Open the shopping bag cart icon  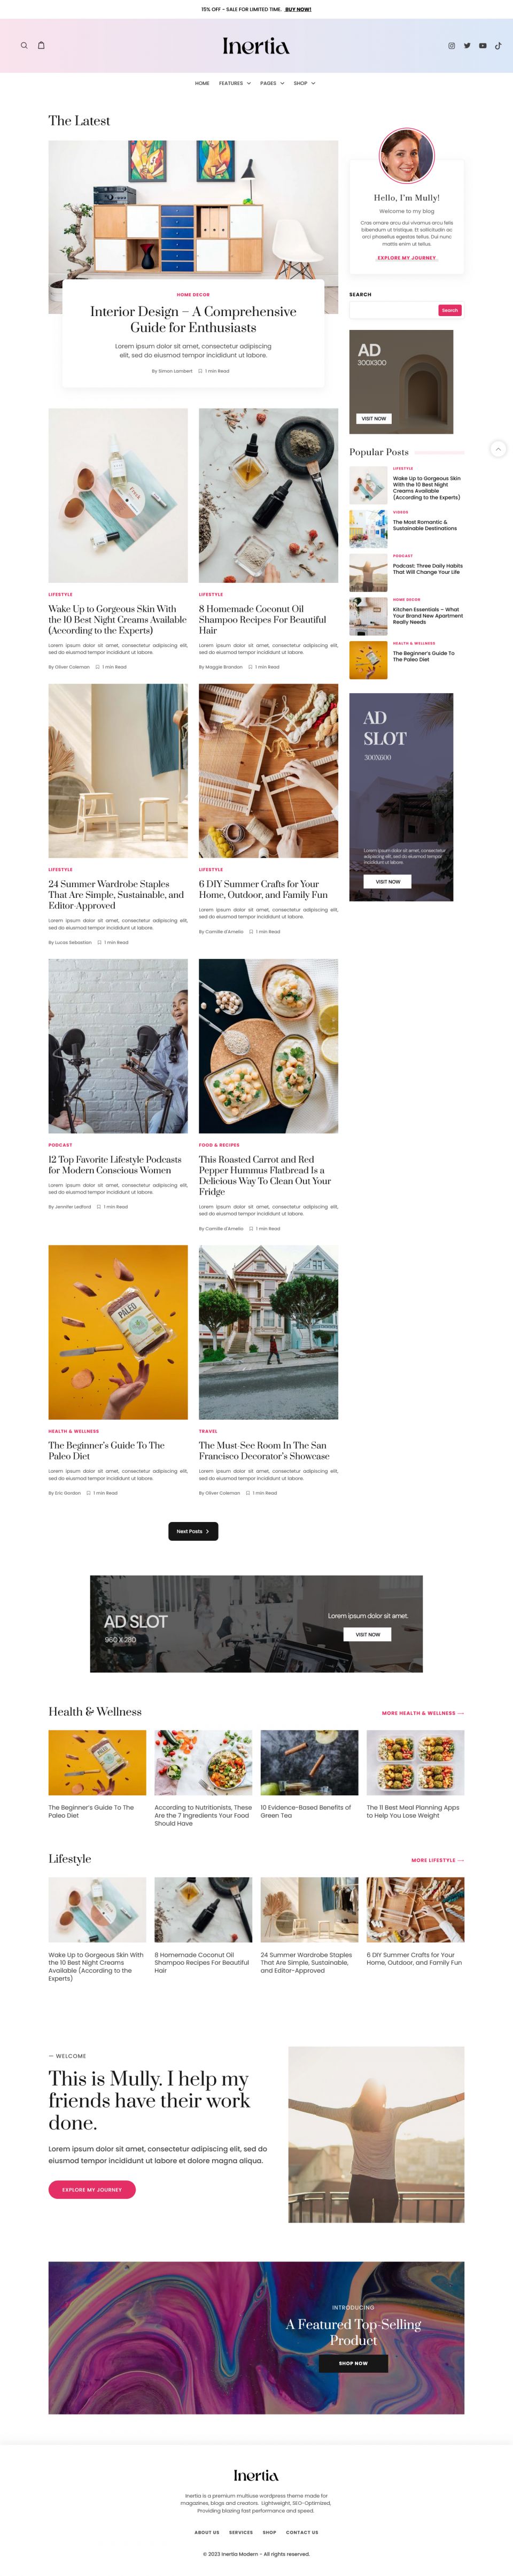tap(41, 45)
